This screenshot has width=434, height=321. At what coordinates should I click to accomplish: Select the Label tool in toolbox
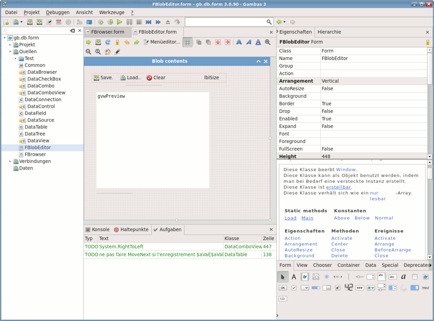[294, 277]
